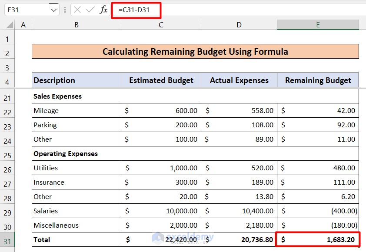The width and height of the screenshot is (366, 252).
Task: Click the Mileage actual expense 558.00
Action: 239,110
